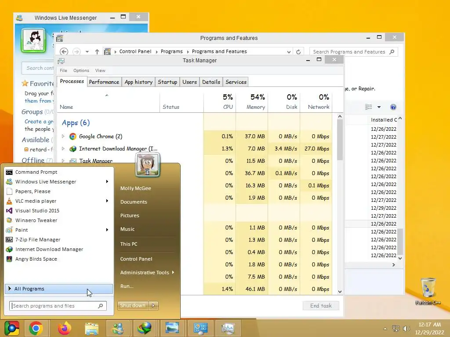Open Run... from Start menu
Screen dimensions: 450x337
point(127,286)
